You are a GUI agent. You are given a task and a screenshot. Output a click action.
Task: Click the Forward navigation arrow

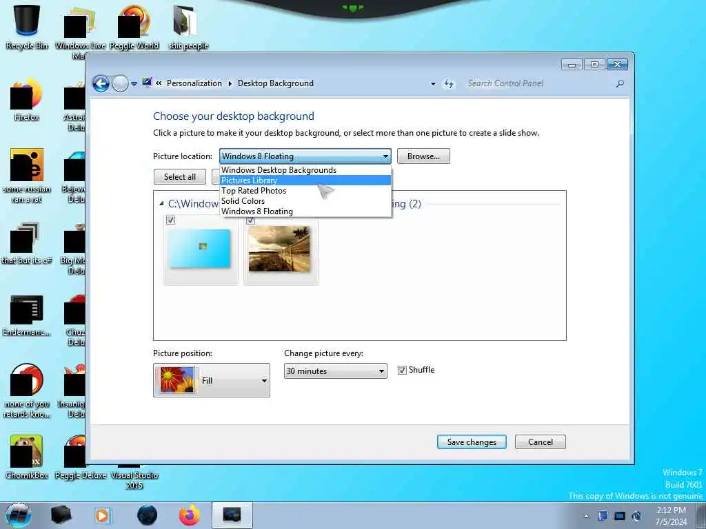tap(120, 83)
